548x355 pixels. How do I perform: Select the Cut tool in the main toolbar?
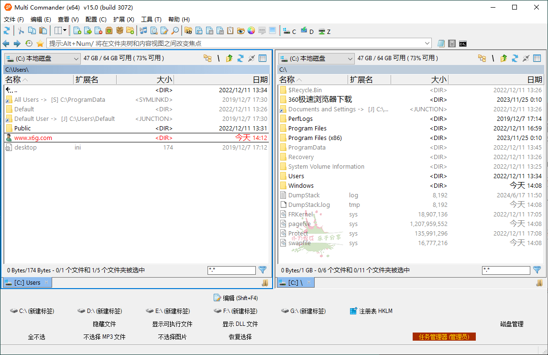click(21, 31)
